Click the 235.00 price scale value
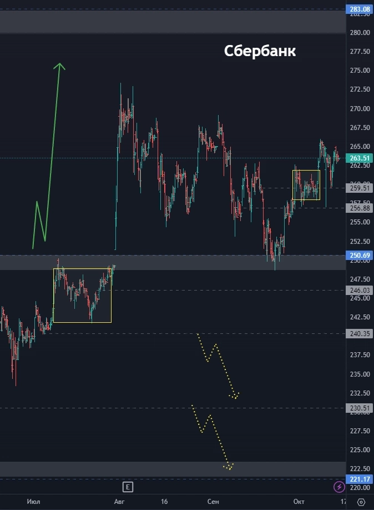The height and width of the screenshot is (510, 374). (x=360, y=374)
